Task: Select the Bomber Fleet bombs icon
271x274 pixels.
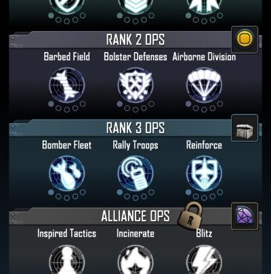Action: [67, 173]
